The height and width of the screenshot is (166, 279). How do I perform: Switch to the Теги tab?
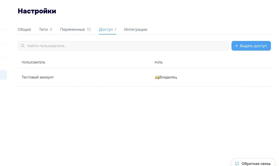[46, 29]
